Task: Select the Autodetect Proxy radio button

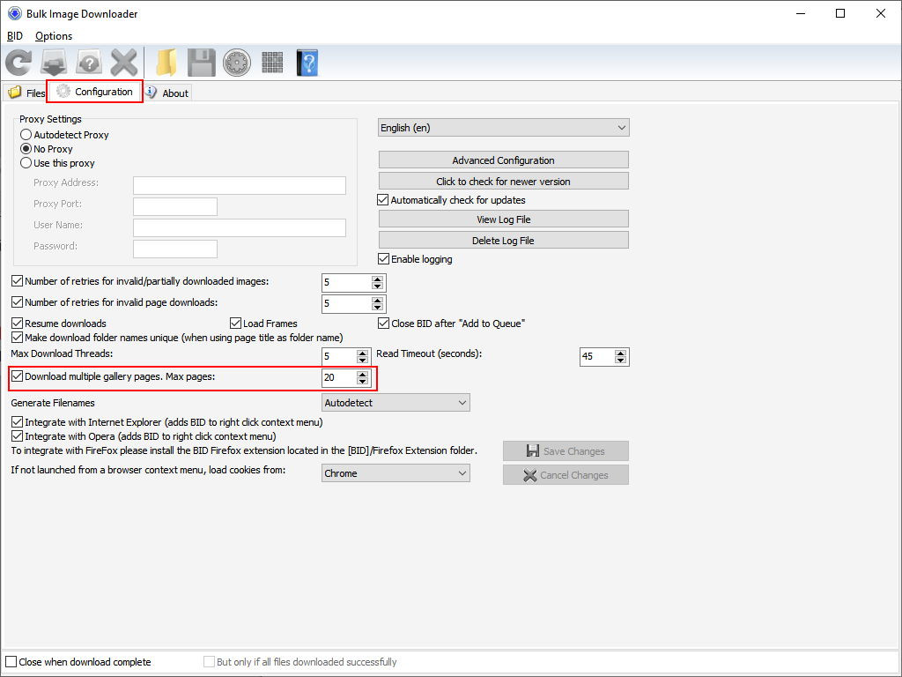Action: pos(26,135)
